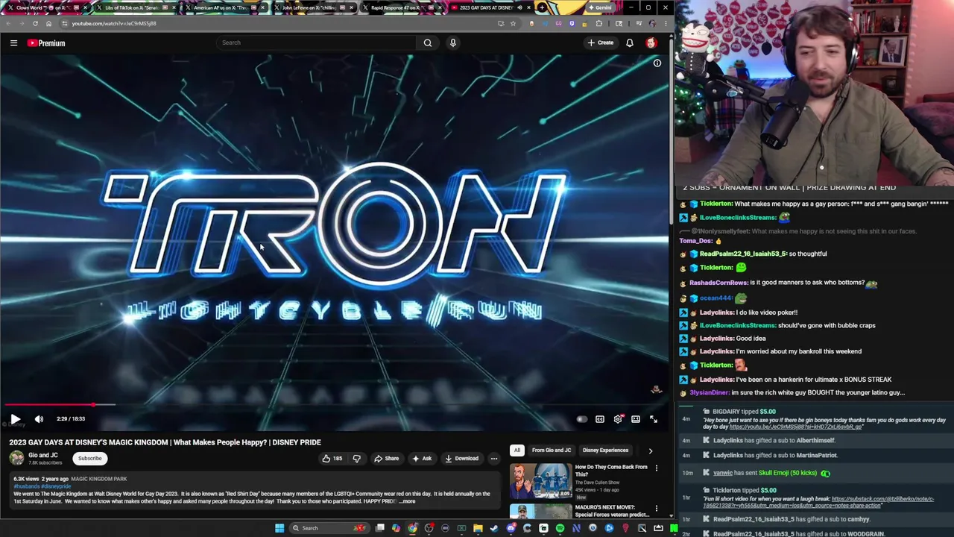Select the From Gio and JC chip

tap(552, 450)
